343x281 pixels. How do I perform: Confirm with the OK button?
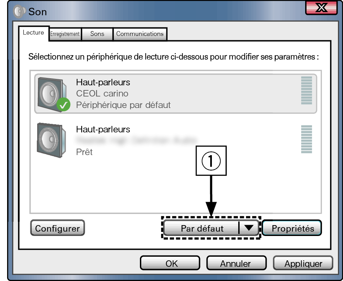tap(170, 263)
